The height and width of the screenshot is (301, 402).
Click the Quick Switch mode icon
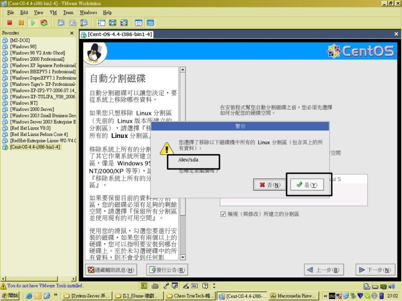point(124,23)
